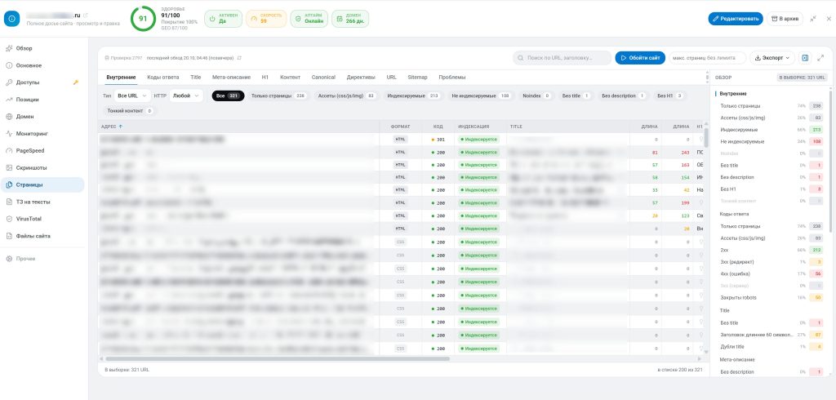Click the gauge icon in Скорость badge
This screenshot has height=400, width=836.
click(253, 19)
